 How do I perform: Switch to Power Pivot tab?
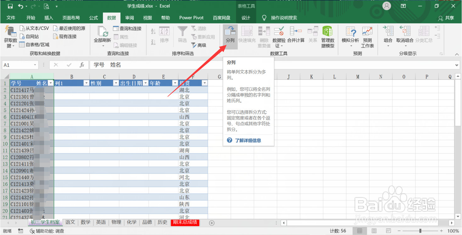(x=191, y=18)
